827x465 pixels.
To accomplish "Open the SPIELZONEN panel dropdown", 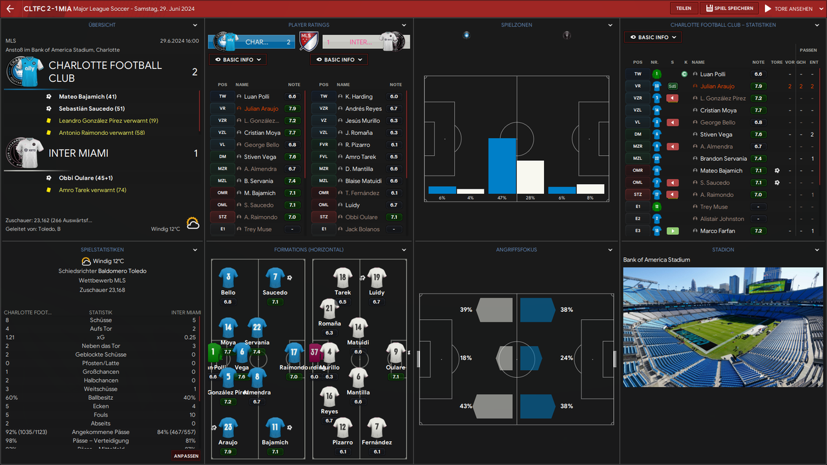I will click(x=610, y=25).
